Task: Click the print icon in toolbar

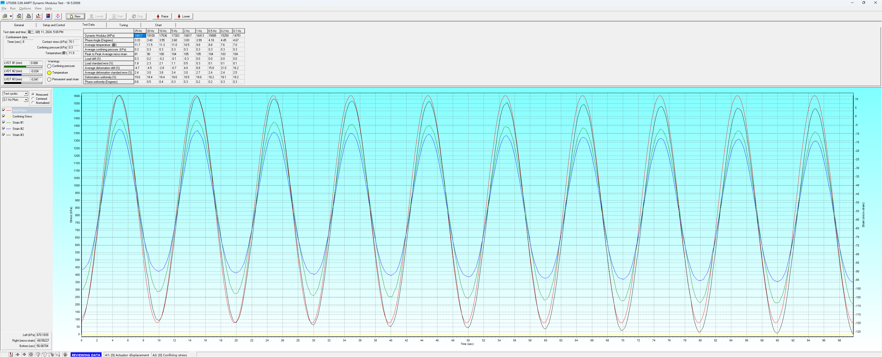Action: 29,16
